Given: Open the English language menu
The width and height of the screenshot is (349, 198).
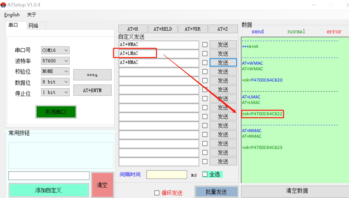Looking at the screenshot, I should (12, 15).
